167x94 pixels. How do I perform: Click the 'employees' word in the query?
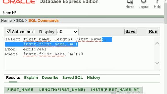pyautogui.click(x=35, y=49)
